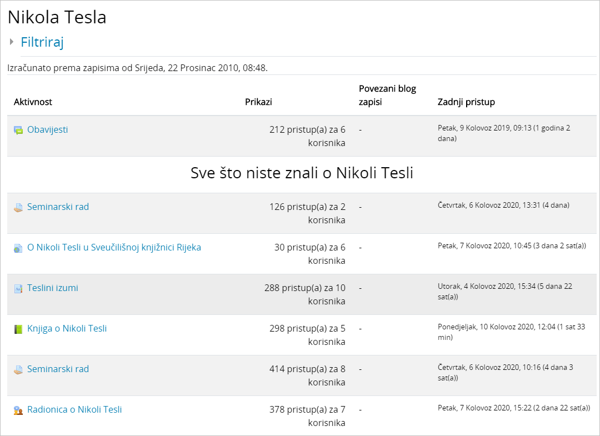
Task: Click the glossary icon next to Teslini izumi
Action: pyautogui.click(x=18, y=289)
